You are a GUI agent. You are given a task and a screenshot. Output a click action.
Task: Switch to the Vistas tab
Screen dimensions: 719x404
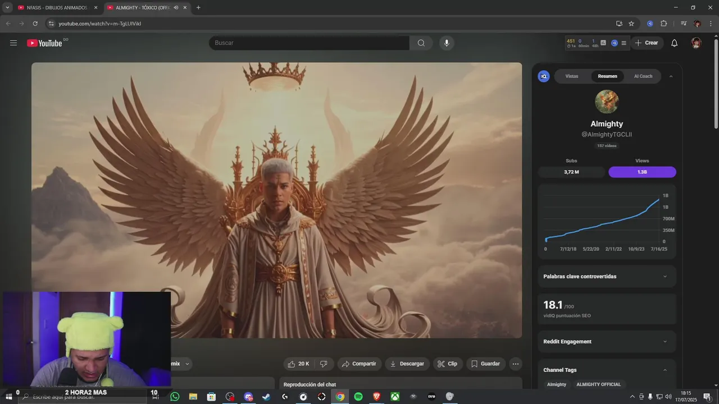click(572, 76)
